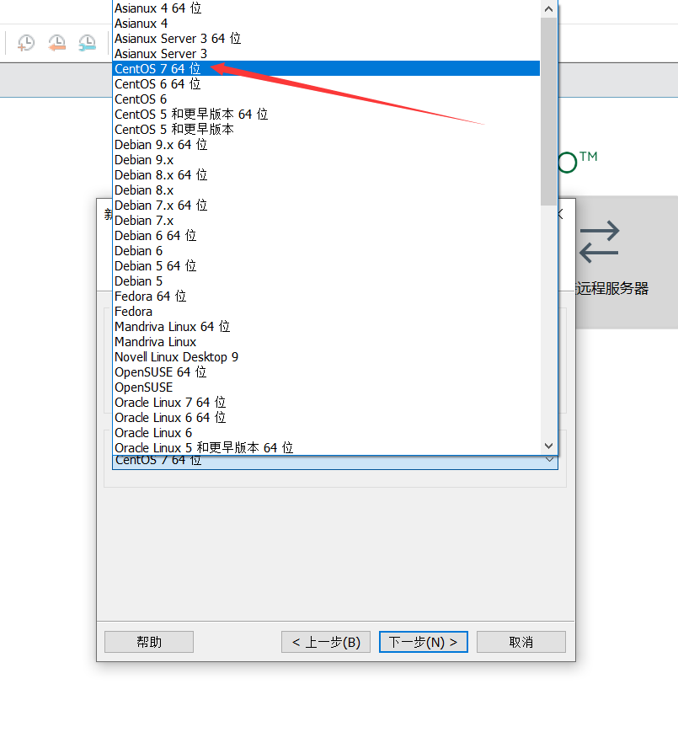Pick CentOS 6 64 位 in the list
This screenshot has height=732, width=678.
click(326, 84)
